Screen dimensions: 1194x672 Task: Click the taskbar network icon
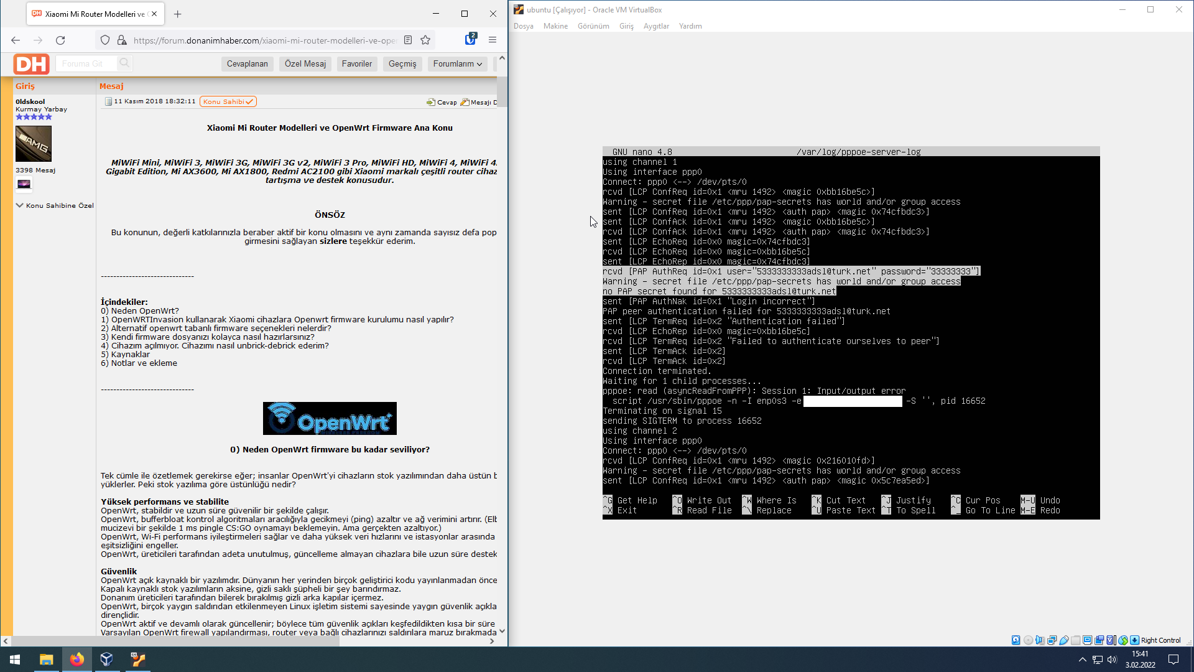pyautogui.click(x=1097, y=660)
